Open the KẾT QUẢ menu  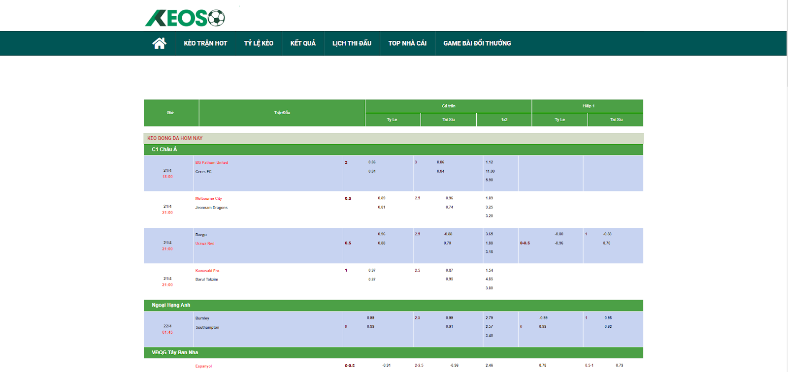(303, 43)
